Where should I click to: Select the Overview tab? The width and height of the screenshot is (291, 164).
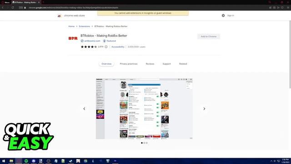(x=106, y=64)
